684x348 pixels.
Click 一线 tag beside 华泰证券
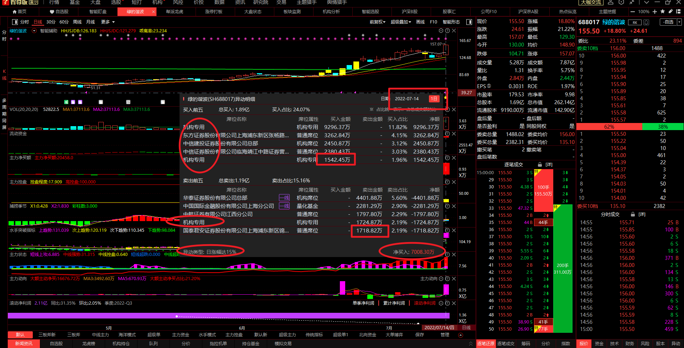click(284, 198)
